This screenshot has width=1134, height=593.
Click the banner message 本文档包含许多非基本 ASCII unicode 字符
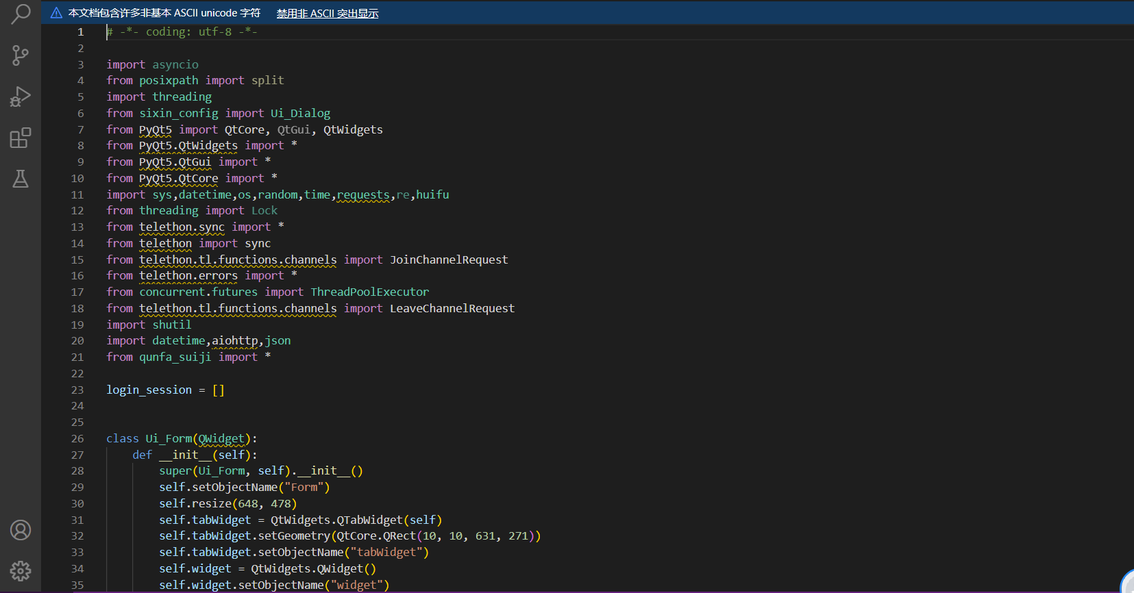click(164, 13)
